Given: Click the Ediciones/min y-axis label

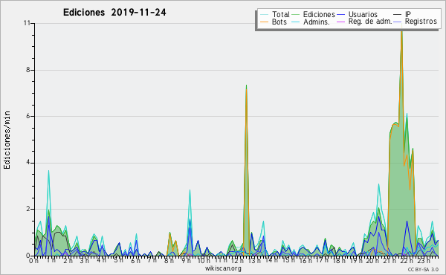Looking at the screenshot, I should [7, 140].
